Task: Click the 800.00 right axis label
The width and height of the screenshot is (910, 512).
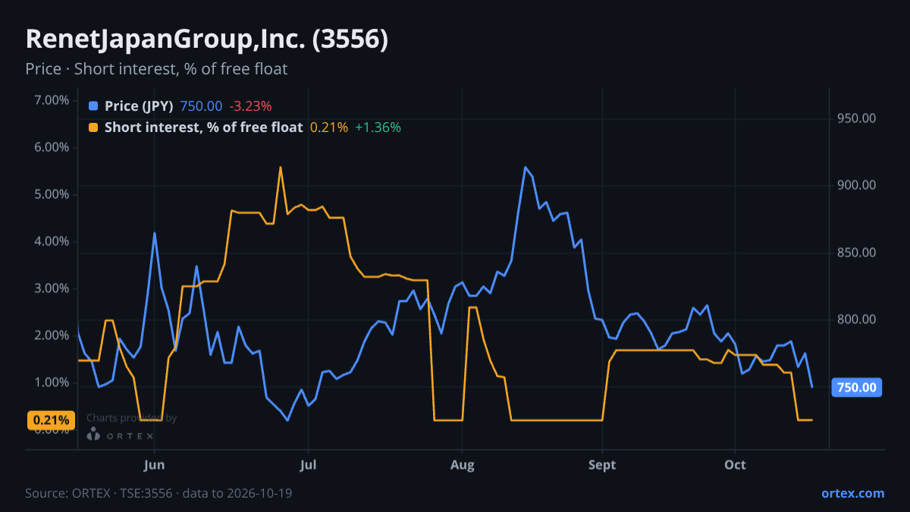Action: (x=857, y=319)
